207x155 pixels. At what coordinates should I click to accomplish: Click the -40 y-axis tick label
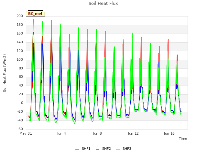tap(20, 120)
